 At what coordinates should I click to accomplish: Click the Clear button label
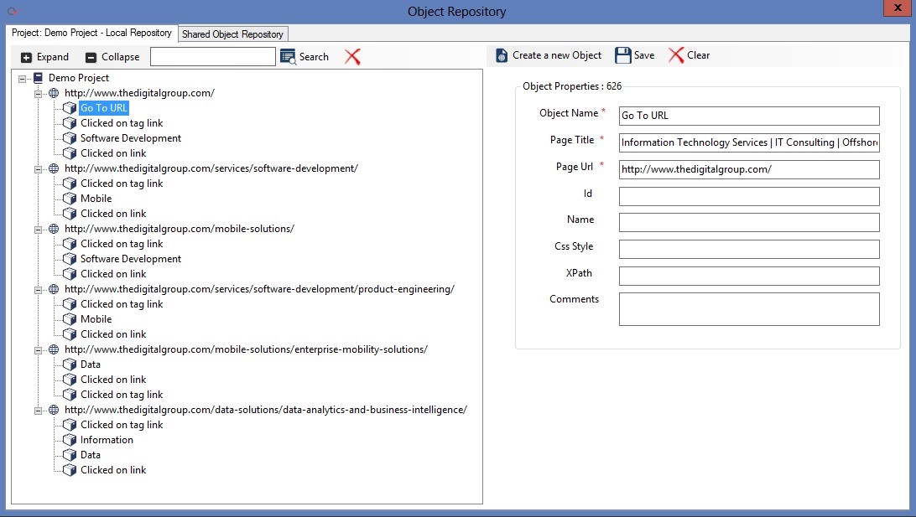pyautogui.click(x=698, y=55)
